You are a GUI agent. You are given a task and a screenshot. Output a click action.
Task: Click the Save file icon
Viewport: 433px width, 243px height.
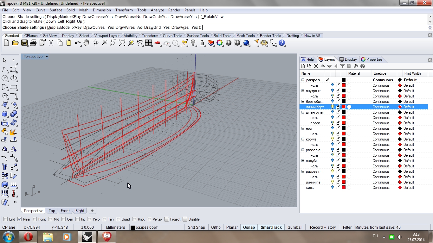coord(24,43)
